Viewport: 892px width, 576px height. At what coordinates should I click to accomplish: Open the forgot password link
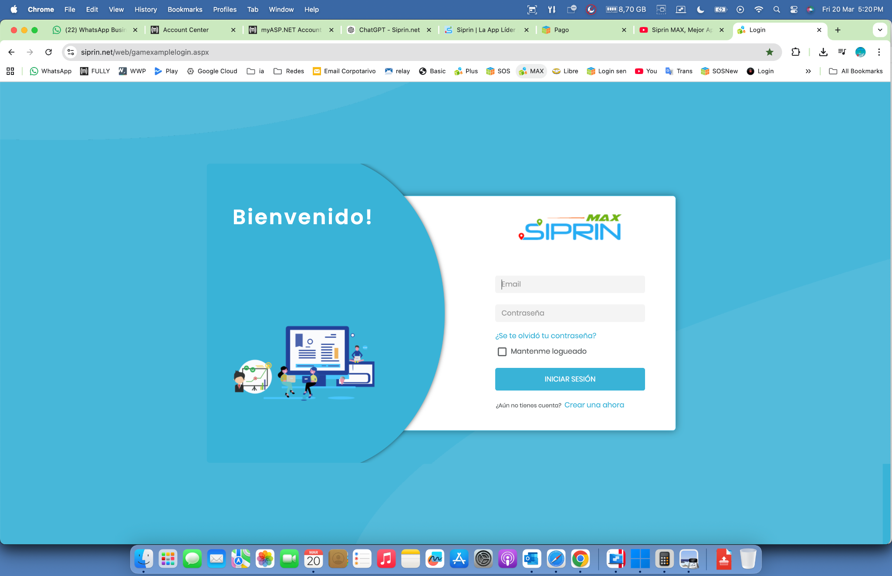click(x=546, y=336)
